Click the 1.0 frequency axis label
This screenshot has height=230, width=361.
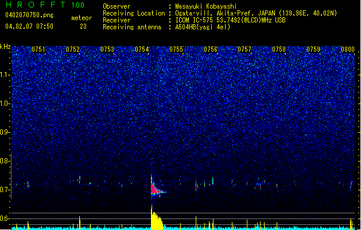5,103
